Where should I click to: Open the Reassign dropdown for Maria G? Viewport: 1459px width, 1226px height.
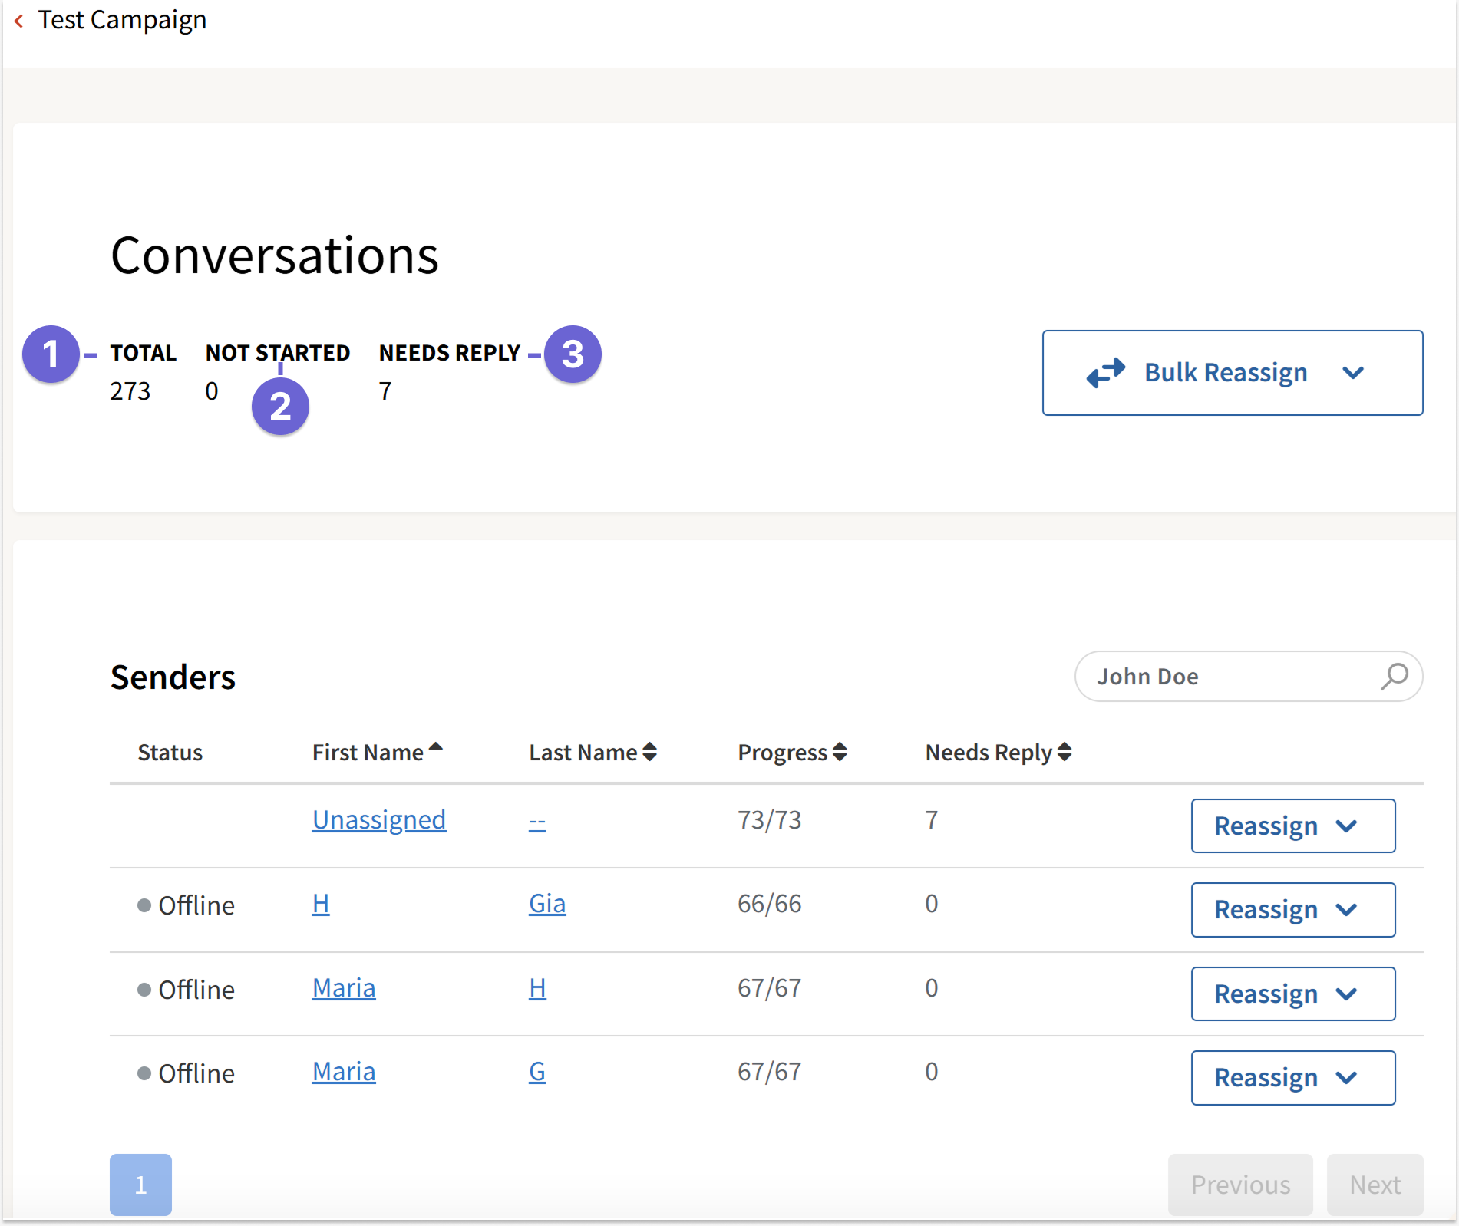pyautogui.click(x=1292, y=1078)
